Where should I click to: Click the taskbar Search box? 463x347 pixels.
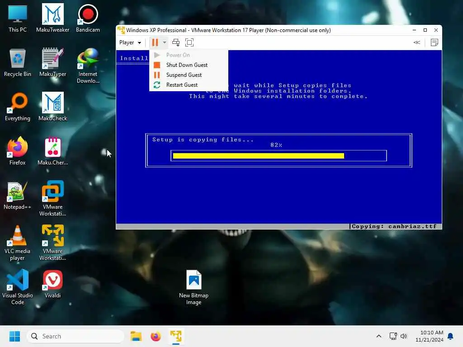(76, 336)
